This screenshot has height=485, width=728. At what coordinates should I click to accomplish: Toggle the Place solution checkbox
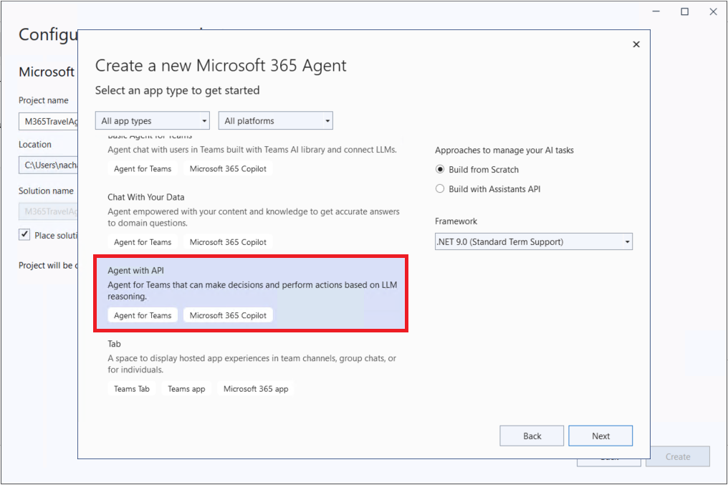[x=24, y=235]
